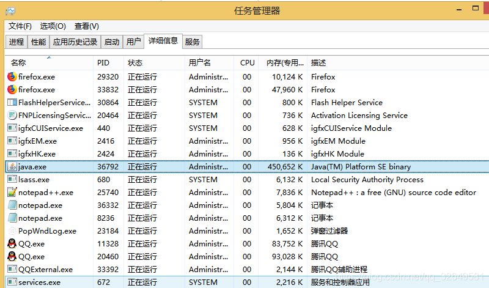Open the 选项(O) menu
Viewport: 489px width, 288px height.
(x=53, y=26)
